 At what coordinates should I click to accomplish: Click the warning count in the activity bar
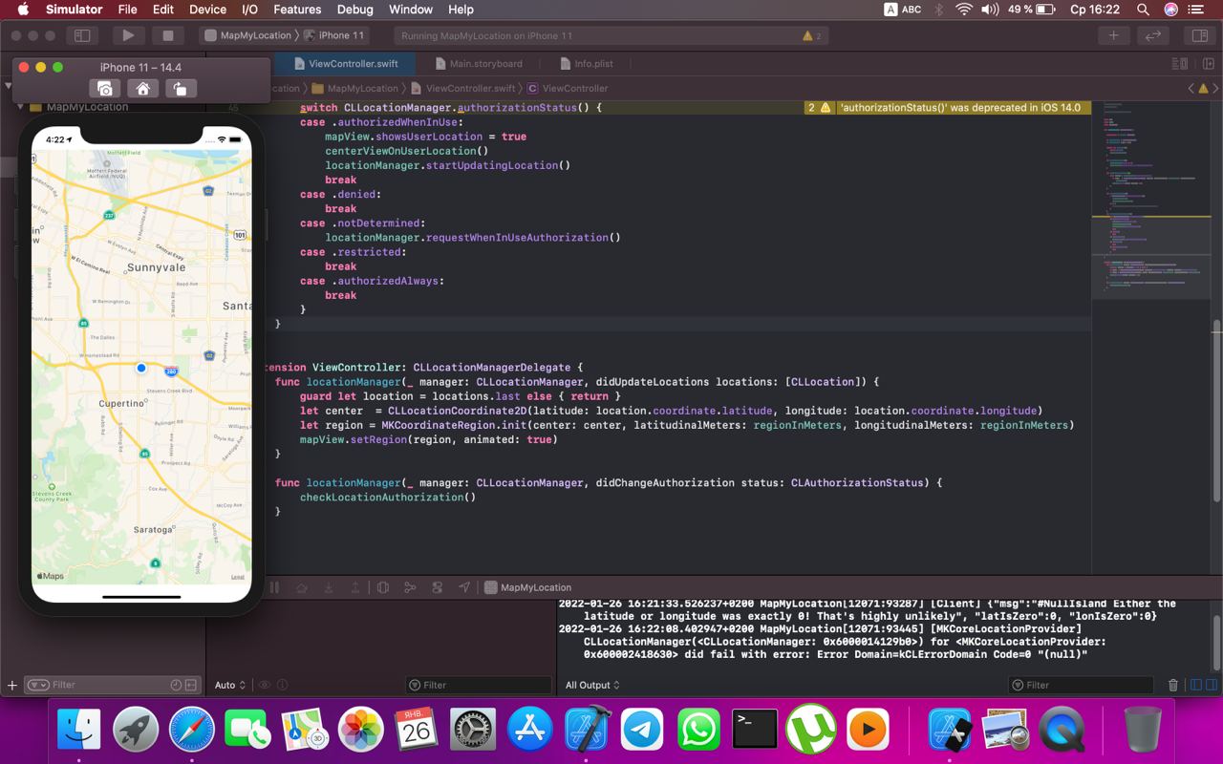[812, 36]
